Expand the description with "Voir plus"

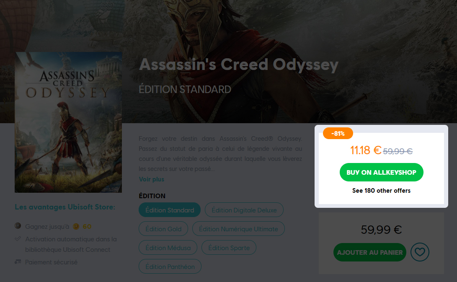pos(151,179)
